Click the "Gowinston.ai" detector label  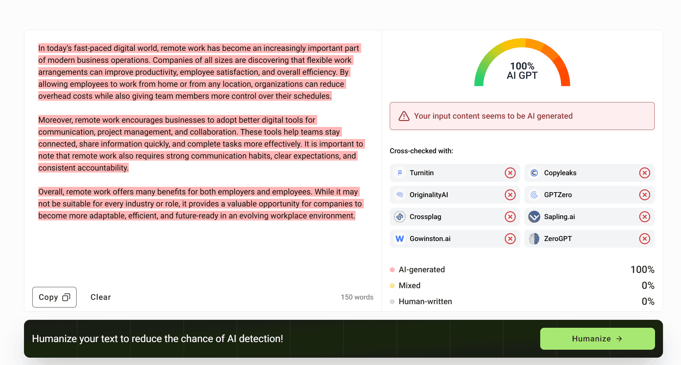[430, 239]
